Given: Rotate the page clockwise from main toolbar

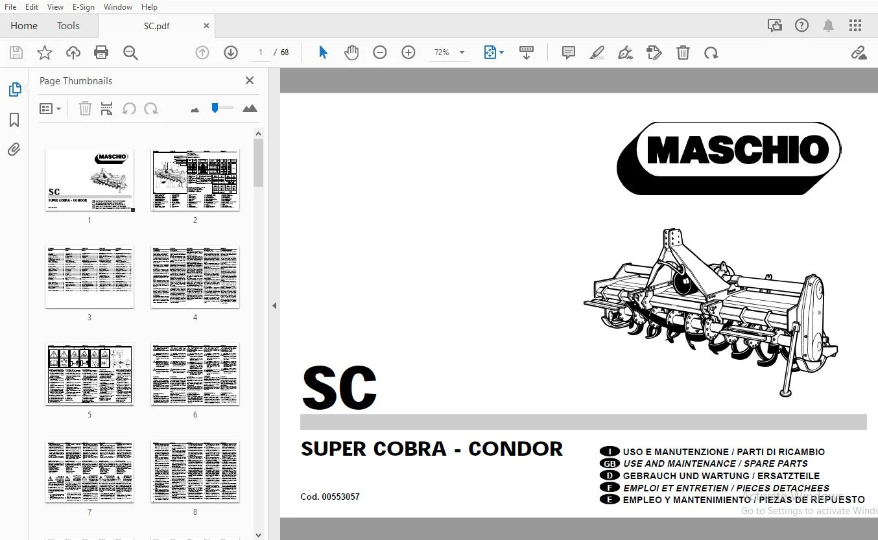Looking at the screenshot, I should coord(711,53).
